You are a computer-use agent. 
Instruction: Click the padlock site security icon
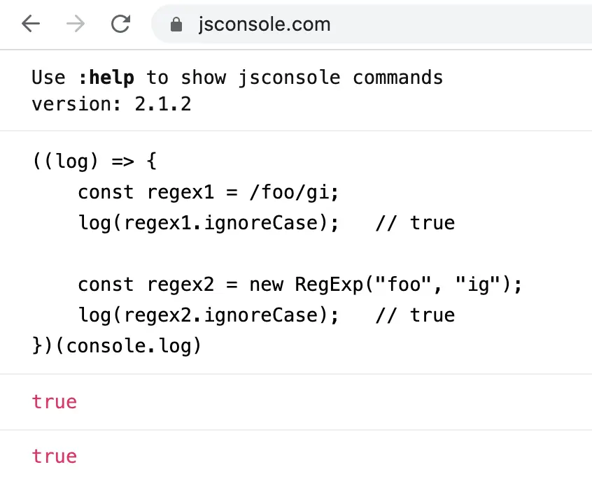176,25
